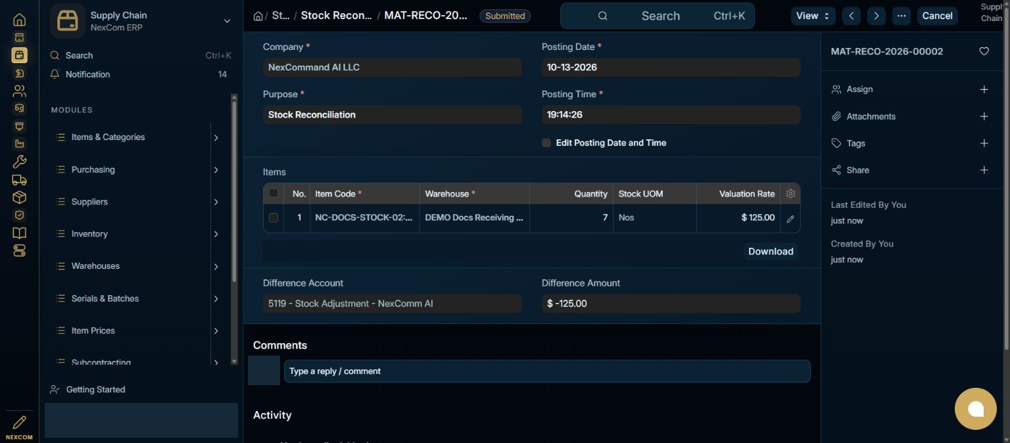Screen dimensions: 1010x443
Task: Open Search in the sidebar
Action: (141, 56)
